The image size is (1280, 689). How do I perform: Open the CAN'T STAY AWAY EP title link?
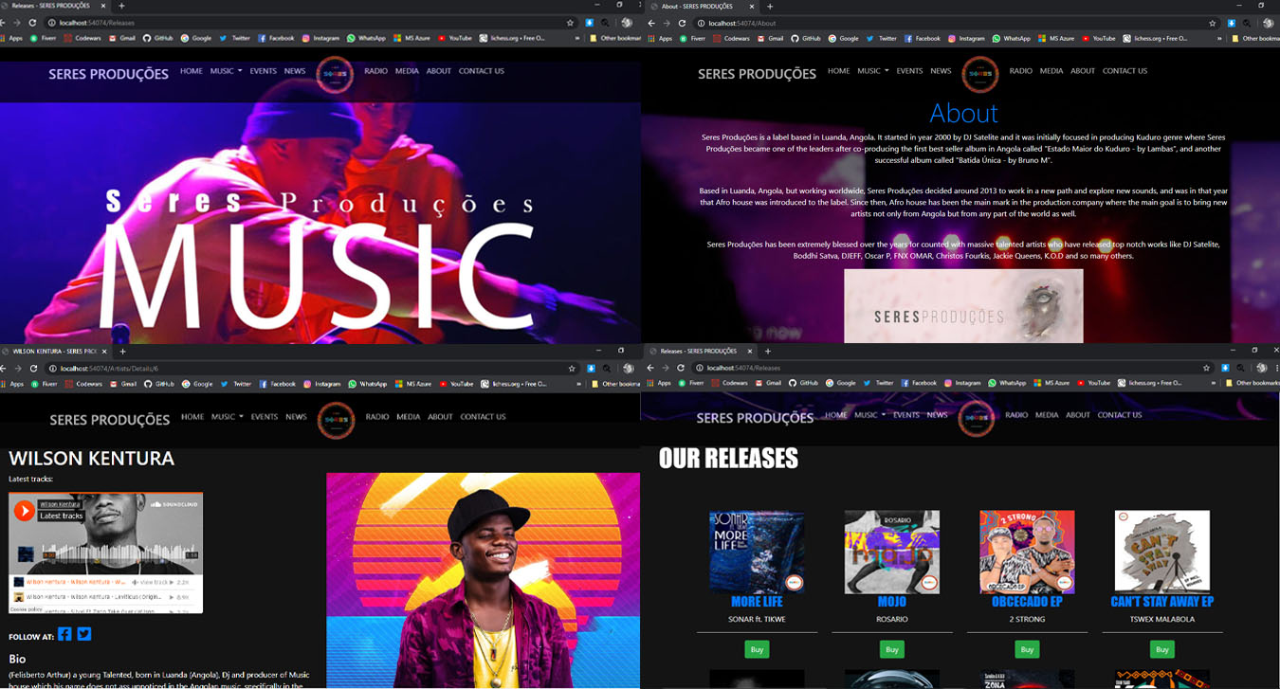pos(1161,602)
